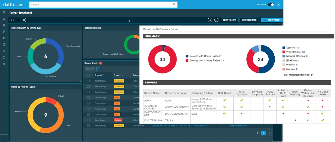Click the ADFS device name cell
The width and height of the screenshot is (335, 142).
[153, 100]
